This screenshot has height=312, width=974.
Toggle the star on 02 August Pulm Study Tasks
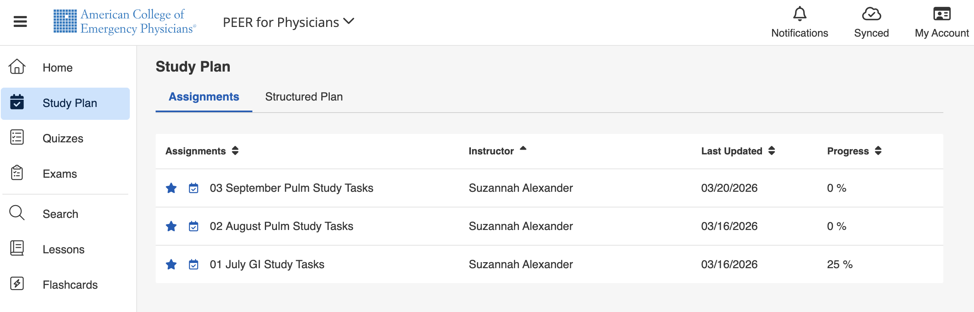point(172,226)
